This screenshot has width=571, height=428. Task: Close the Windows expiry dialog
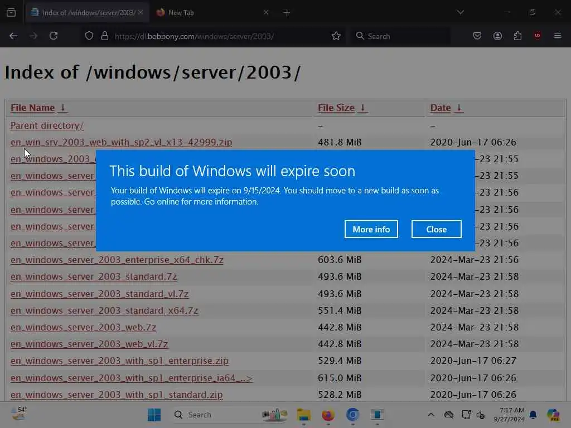point(436,229)
